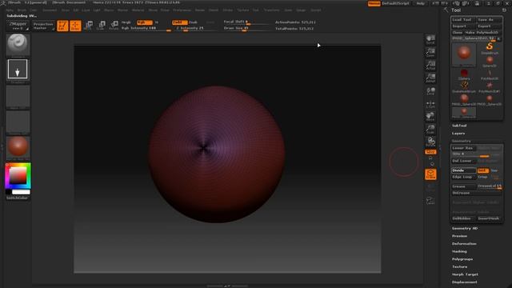512x288 pixels.
Task: Select the large current tool sphere thumbnail
Action: click(x=464, y=54)
